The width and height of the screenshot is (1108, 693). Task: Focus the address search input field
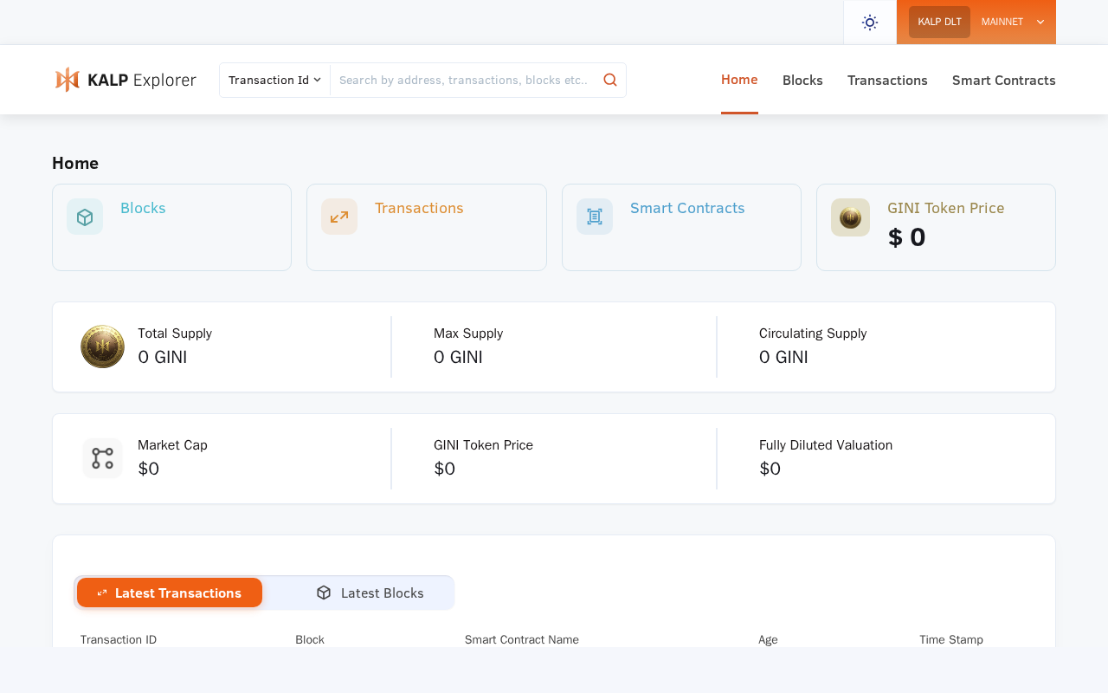pos(463,80)
